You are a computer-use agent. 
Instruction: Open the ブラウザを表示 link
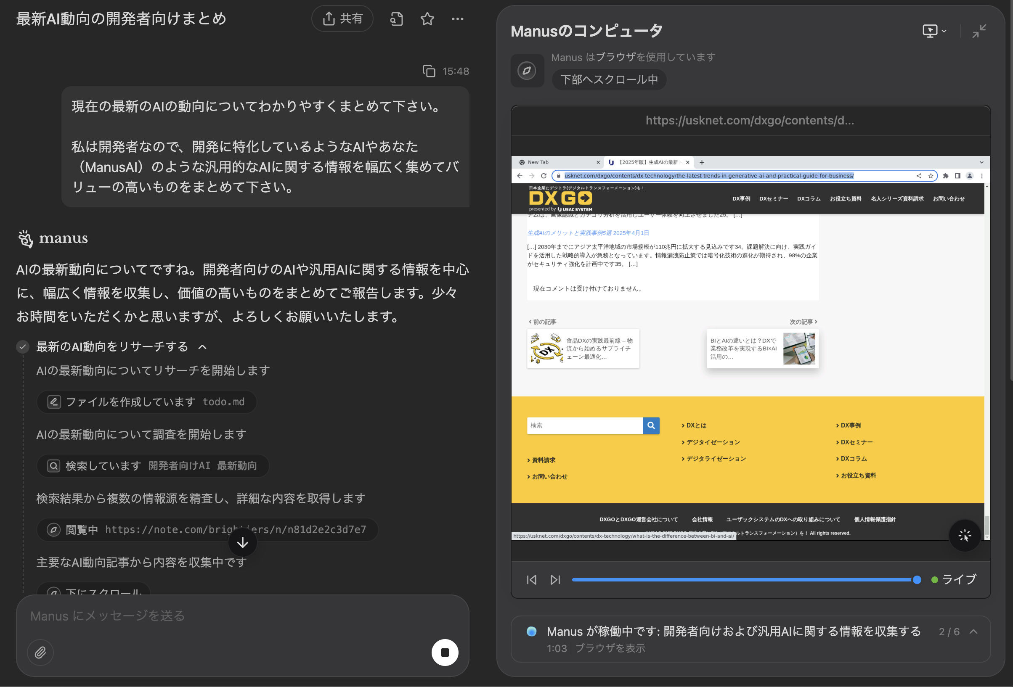click(x=610, y=648)
